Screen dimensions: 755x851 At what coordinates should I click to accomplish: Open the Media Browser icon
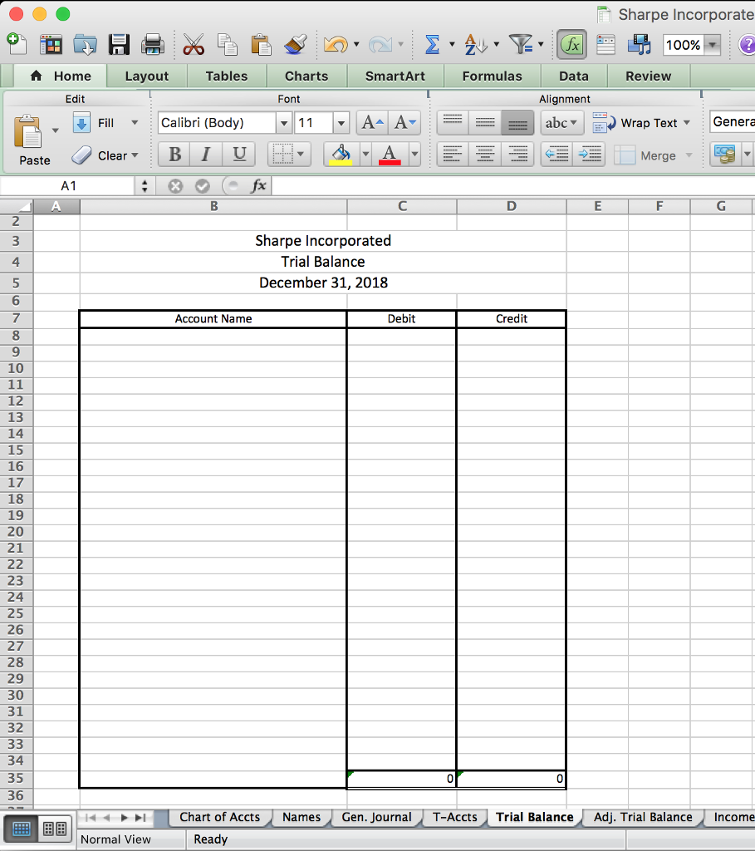(x=639, y=45)
